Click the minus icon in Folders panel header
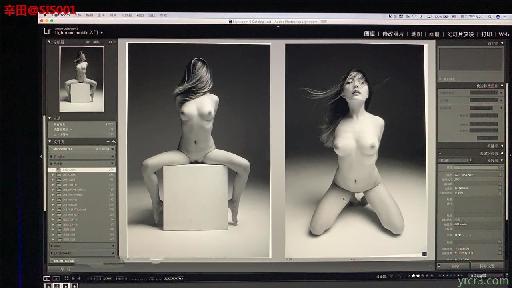512x288 pixels. (108, 142)
